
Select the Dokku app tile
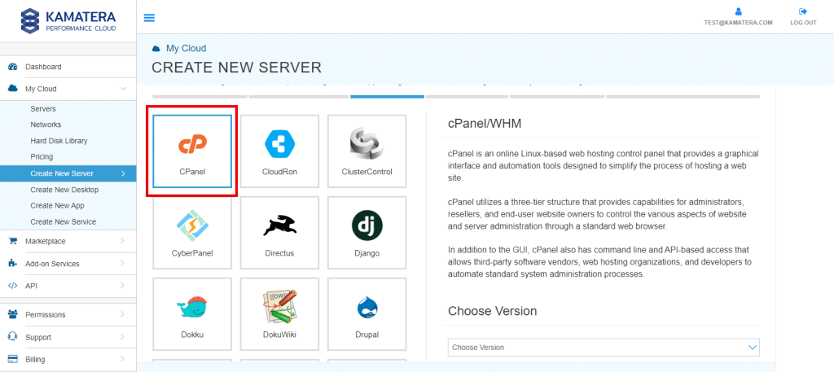click(192, 313)
